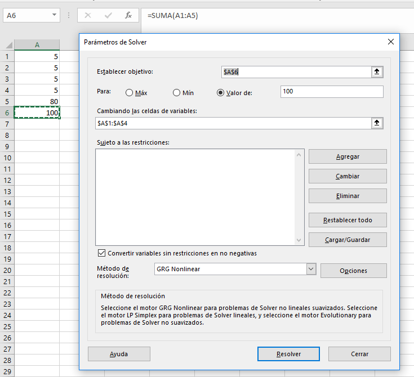This screenshot has height=377, width=414.
Task: Select row 20 header
Action: [7, 271]
